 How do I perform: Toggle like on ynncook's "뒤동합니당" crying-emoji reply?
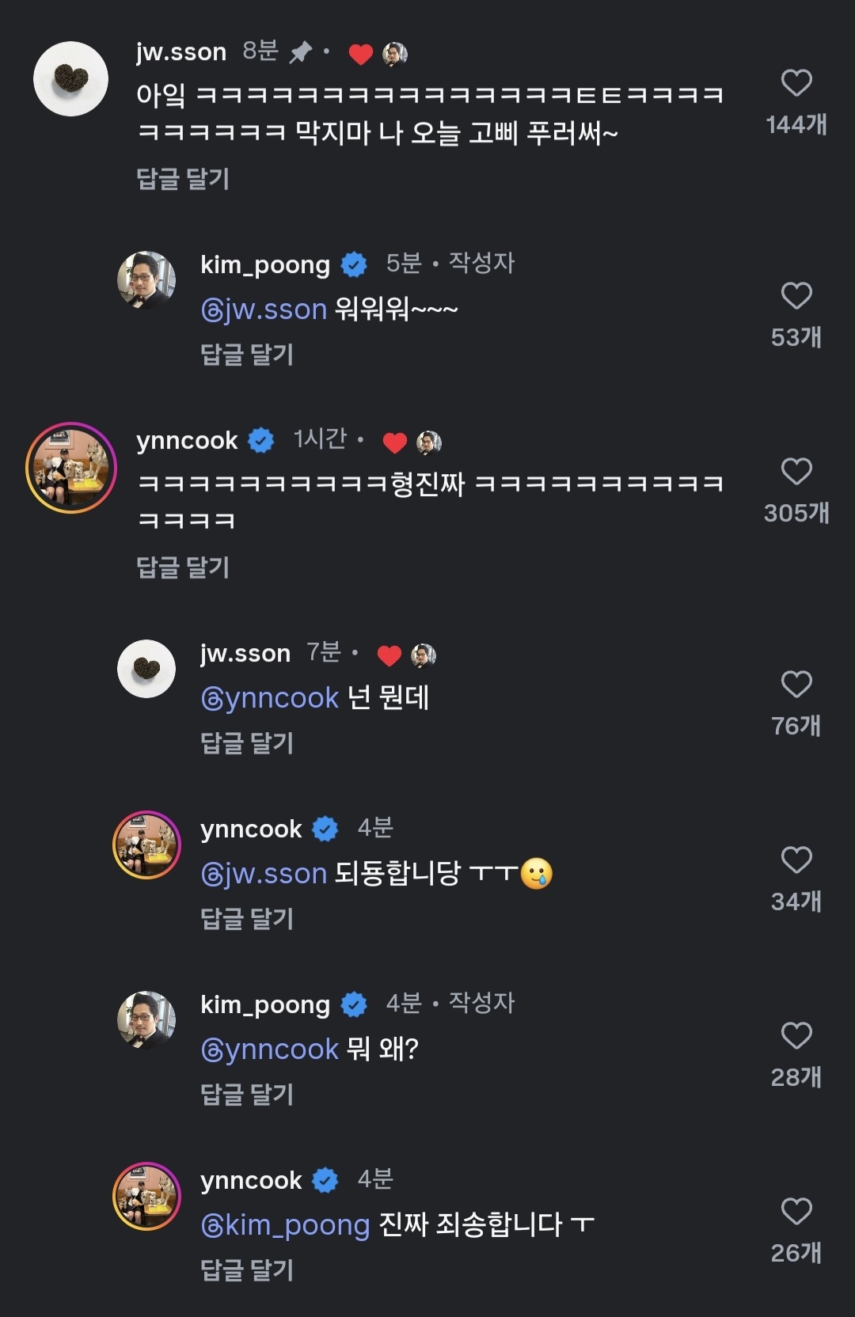click(x=796, y=860)
